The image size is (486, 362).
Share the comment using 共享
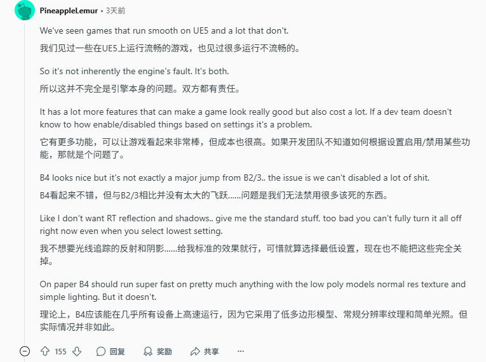click(205, 351)
